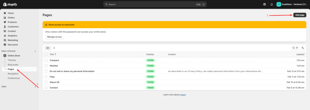Open Do not sell or share page
Image resolution: width=310 pixels, height=110 pixels.
(72, 71)
